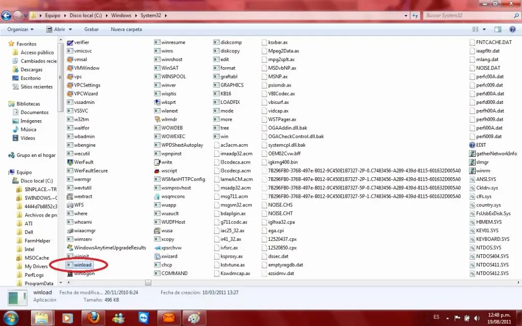Click the verifier file icon
This screenshot has width=522, height=326.
(x=70, y=42)
